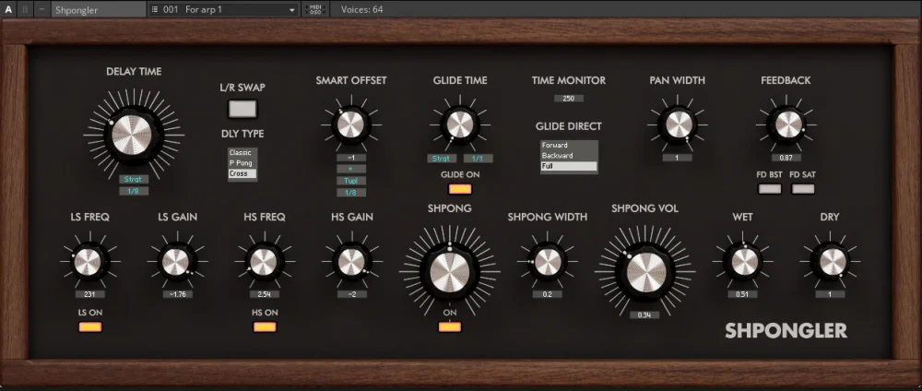Open the Strqt selector under Glide Time
This screenshot has height=391, width=922.
point(442,159)
